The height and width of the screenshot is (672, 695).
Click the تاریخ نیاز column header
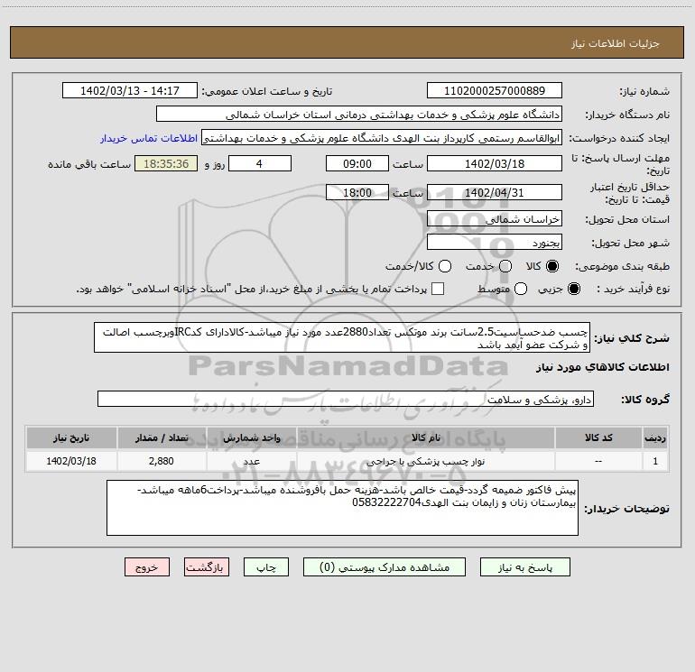71,437
